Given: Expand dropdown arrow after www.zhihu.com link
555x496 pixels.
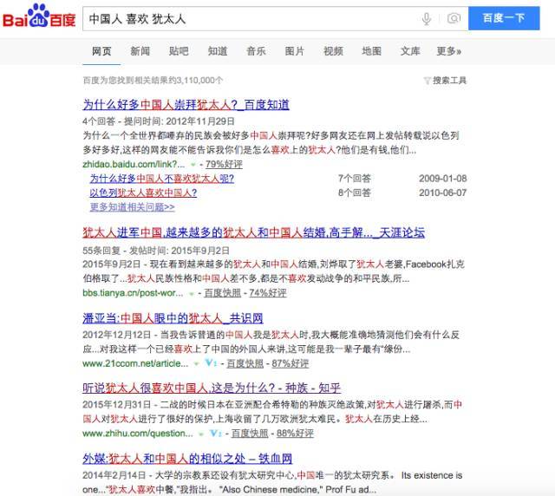Looking at the screenshot, I should click(201, 434).
